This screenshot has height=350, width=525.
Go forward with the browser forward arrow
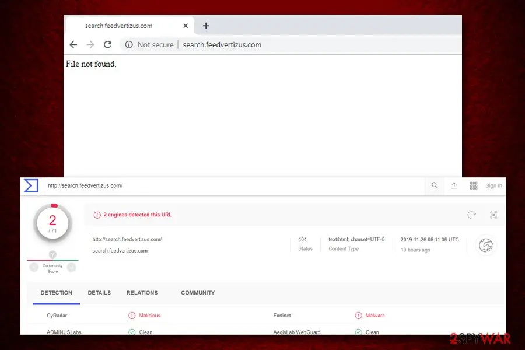[x=90, y=44]
